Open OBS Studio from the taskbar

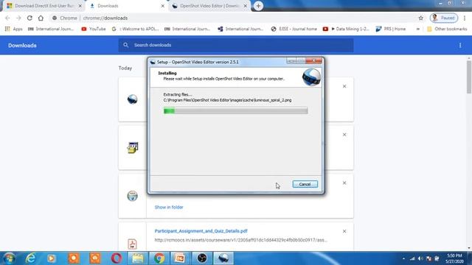point(201,258)
